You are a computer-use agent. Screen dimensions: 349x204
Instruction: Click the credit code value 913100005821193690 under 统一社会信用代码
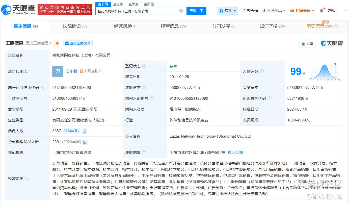coord(72,88)
